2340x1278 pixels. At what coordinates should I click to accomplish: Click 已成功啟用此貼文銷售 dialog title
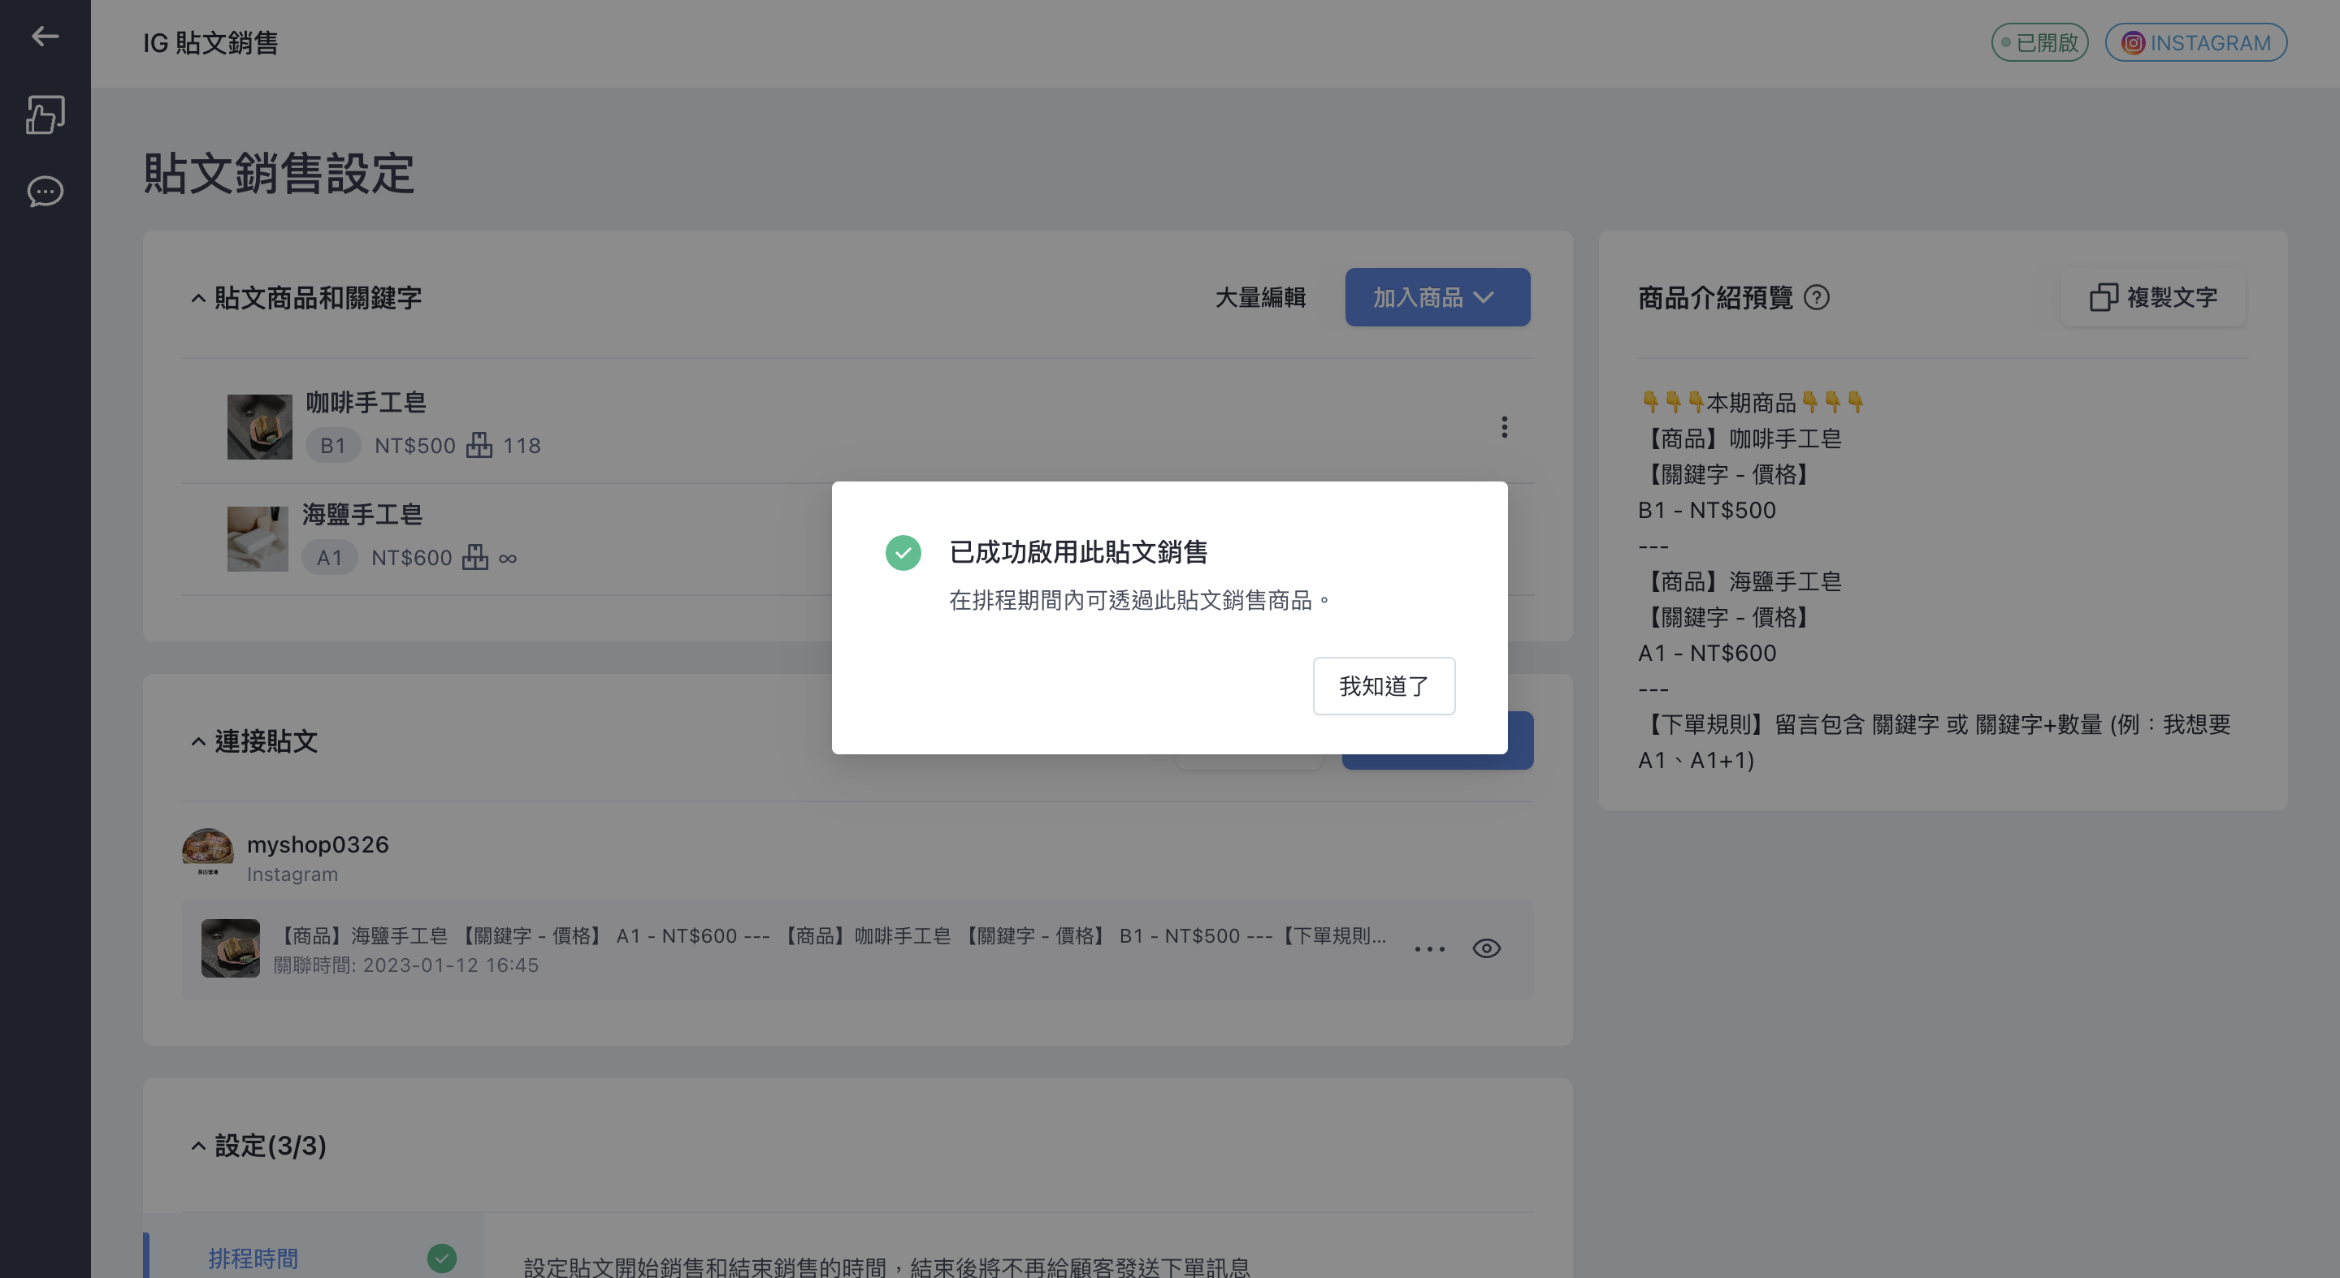pos(1078,552)
